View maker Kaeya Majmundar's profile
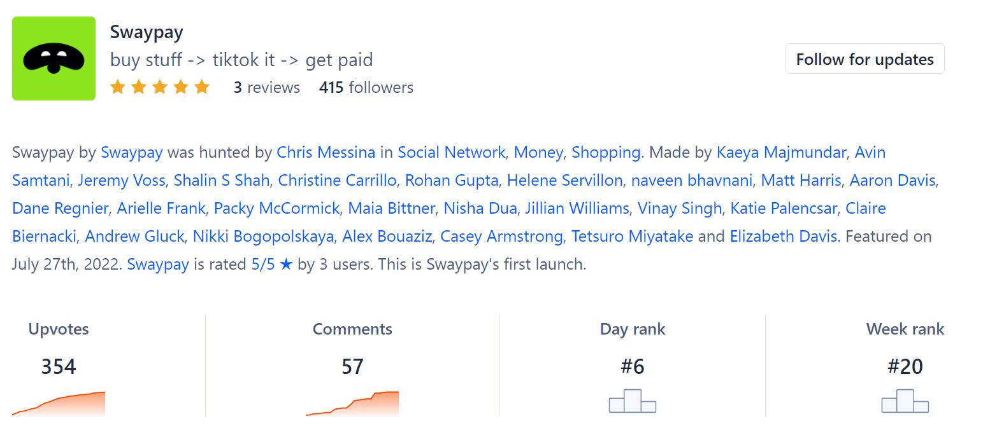Image resolution: width=997 pixels, height=435 pixels. pos(781,153)
